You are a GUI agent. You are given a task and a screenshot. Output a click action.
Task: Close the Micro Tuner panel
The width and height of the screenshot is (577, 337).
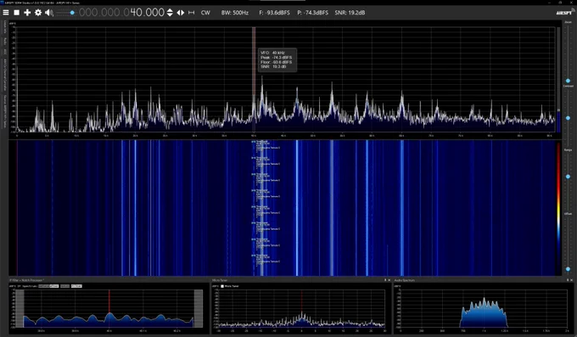pos(389,280)
